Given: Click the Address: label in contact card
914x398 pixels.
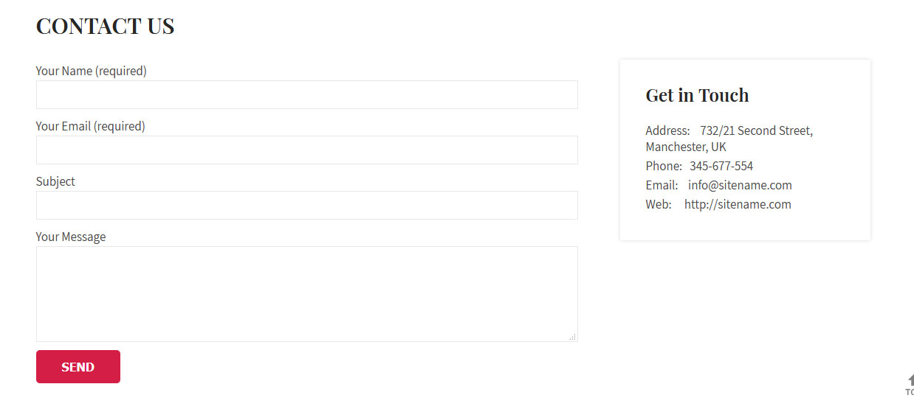Looking at the screenshot, I should 667,130.
